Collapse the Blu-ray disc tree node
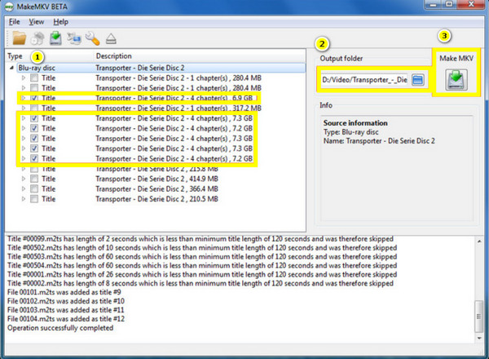This screenshot has height=359, width=489. click(12, 68)
